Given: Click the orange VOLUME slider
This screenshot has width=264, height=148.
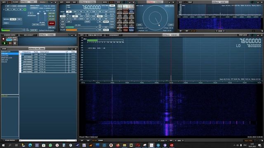Looking at the screenshot, I should point(81,30).
